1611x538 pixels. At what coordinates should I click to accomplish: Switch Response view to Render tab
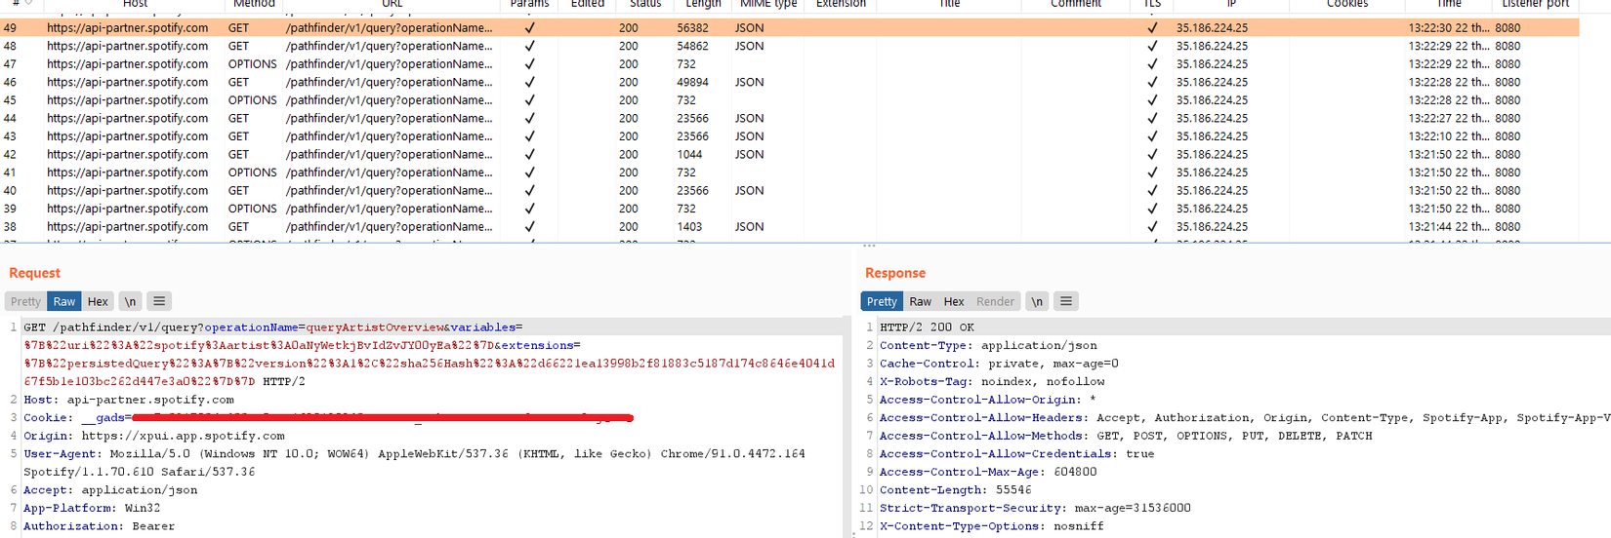pos(995,301)
